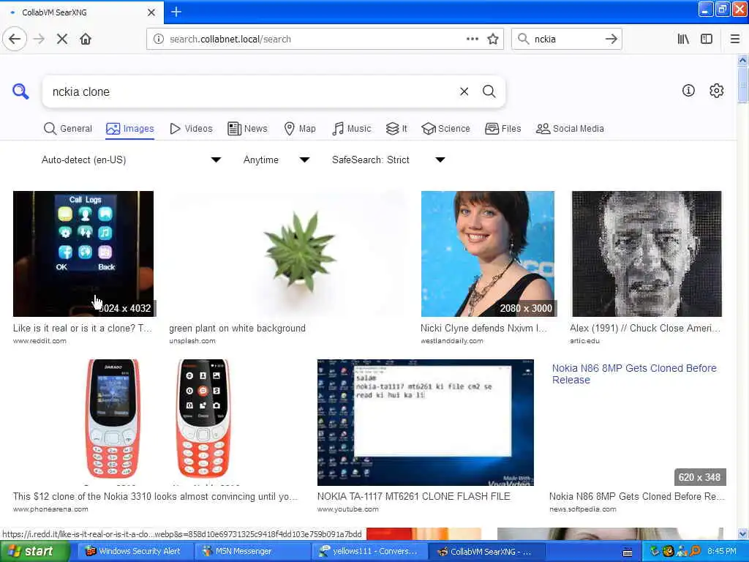Open the 'green plant on white background' title
This screenshot has height=562, width=749.
pyautogui.click(x=237, y=329)
